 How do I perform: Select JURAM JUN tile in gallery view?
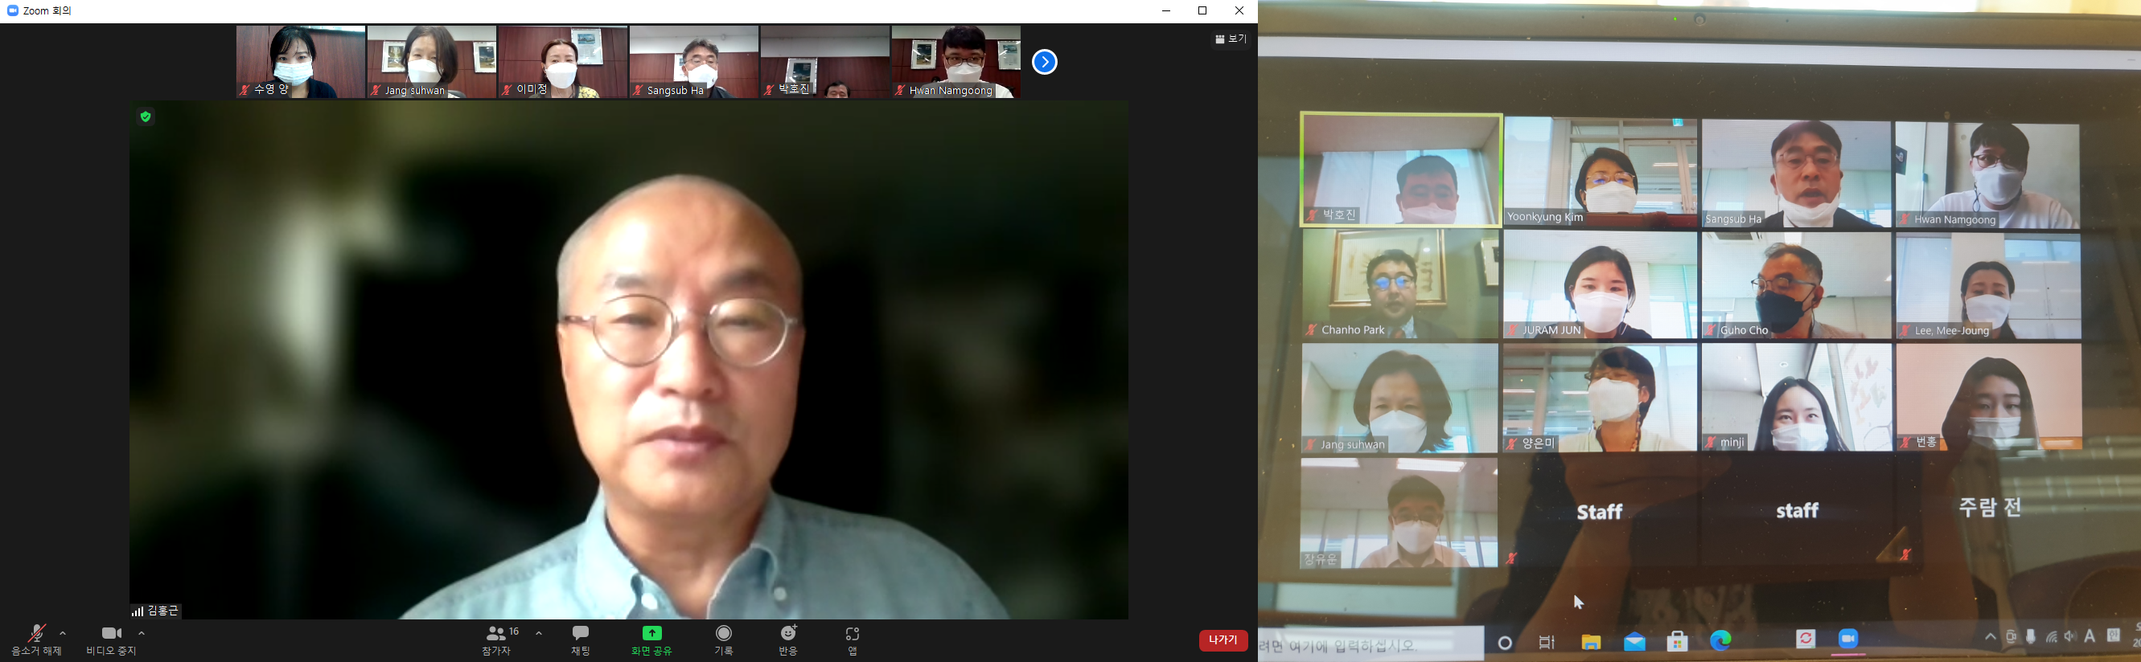pos(1601,285)
